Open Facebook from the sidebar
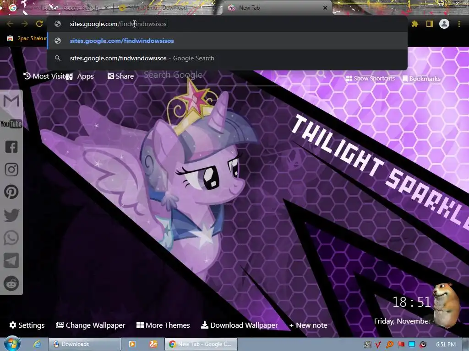 pyautogui.click(x=11, y=147)
